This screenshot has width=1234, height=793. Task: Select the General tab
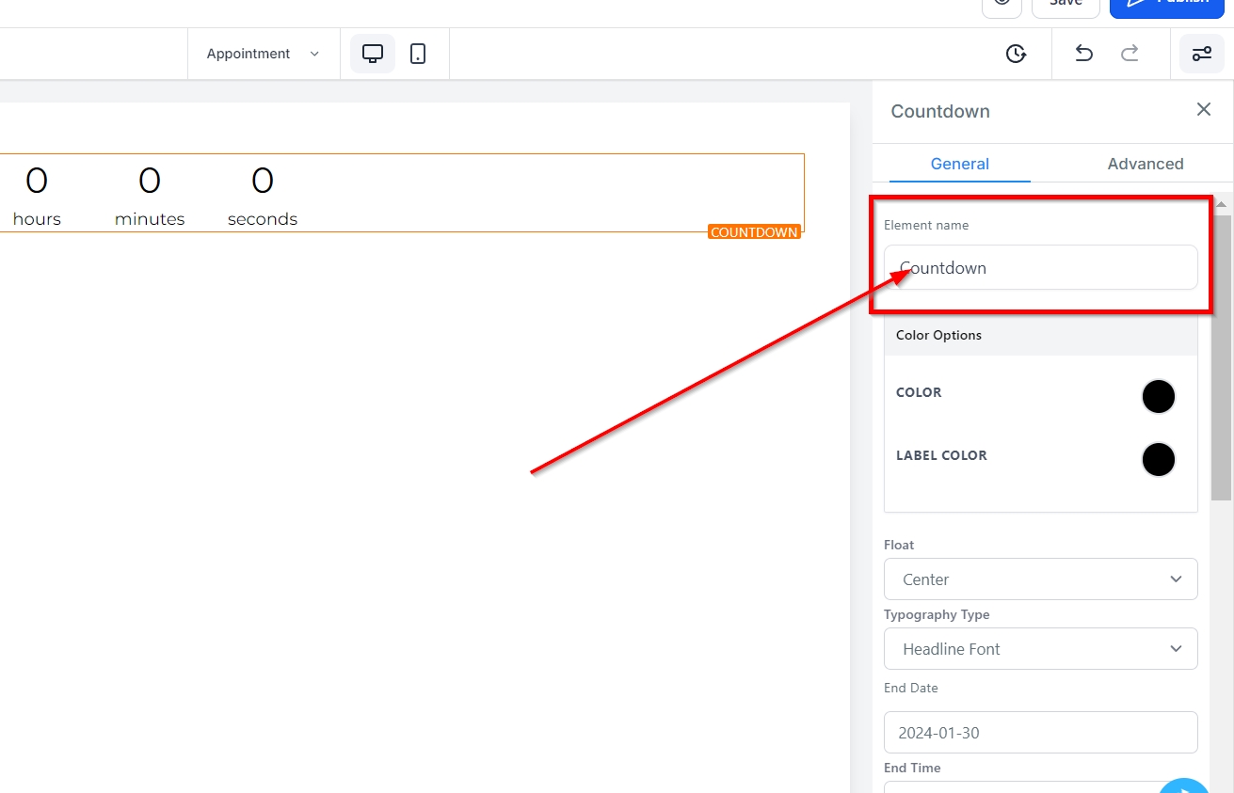coord(959,164)
